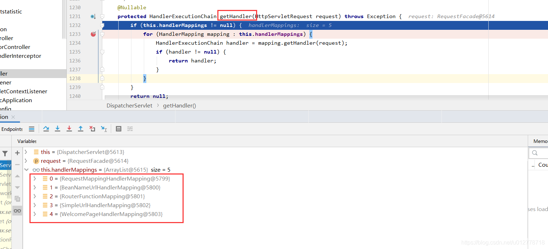This screenshot has height=249, width=548.
Task: Click the @Nullable annotation text
Action: 132,7
